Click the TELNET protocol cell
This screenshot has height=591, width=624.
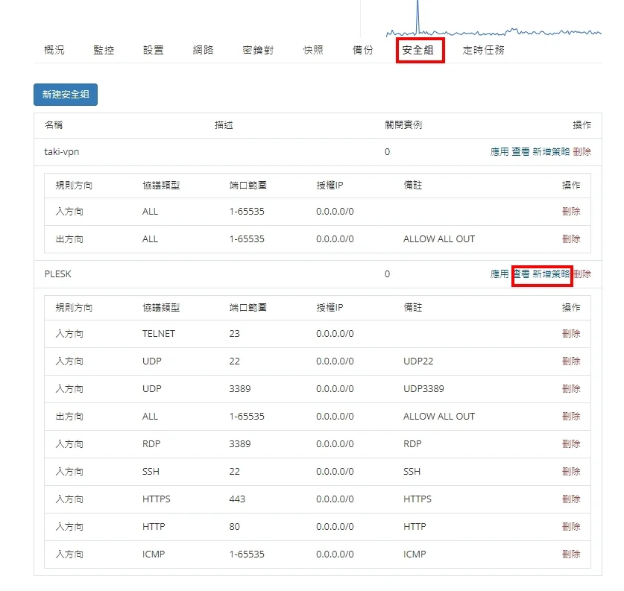(x=159, y=334)
